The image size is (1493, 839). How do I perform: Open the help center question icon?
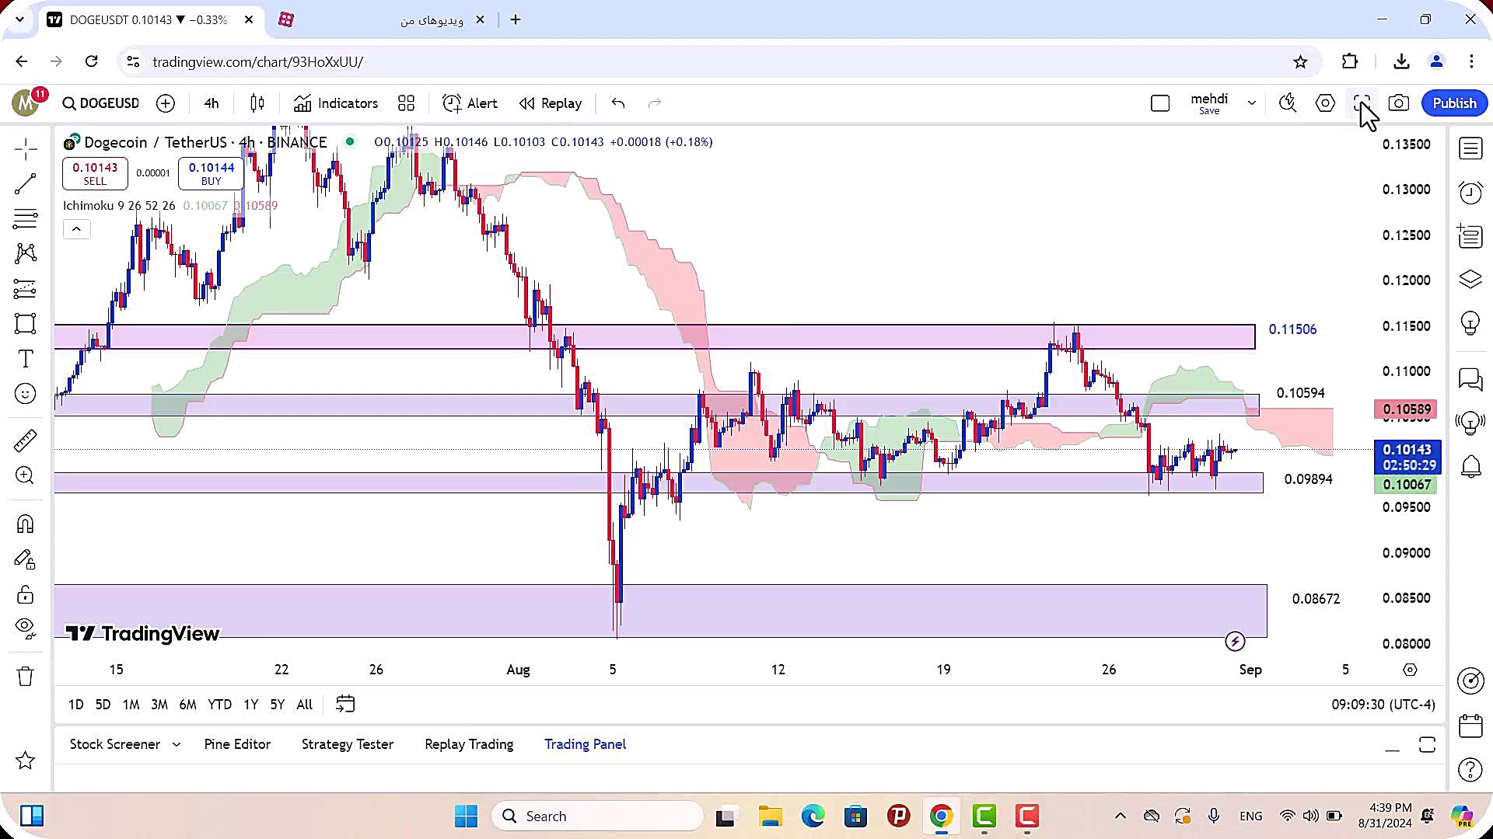tap(1470, 770)
